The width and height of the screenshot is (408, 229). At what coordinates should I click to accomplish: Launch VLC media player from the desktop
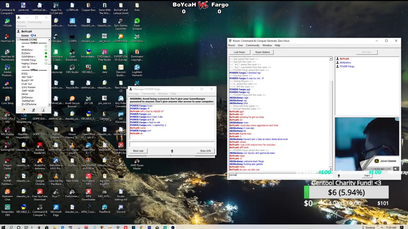(x=72, y=148)
